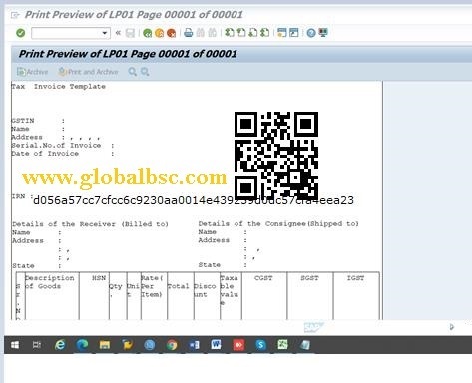Click the red Cancel icon
This screenshot has height=383, width=472.
click(171, 33)
